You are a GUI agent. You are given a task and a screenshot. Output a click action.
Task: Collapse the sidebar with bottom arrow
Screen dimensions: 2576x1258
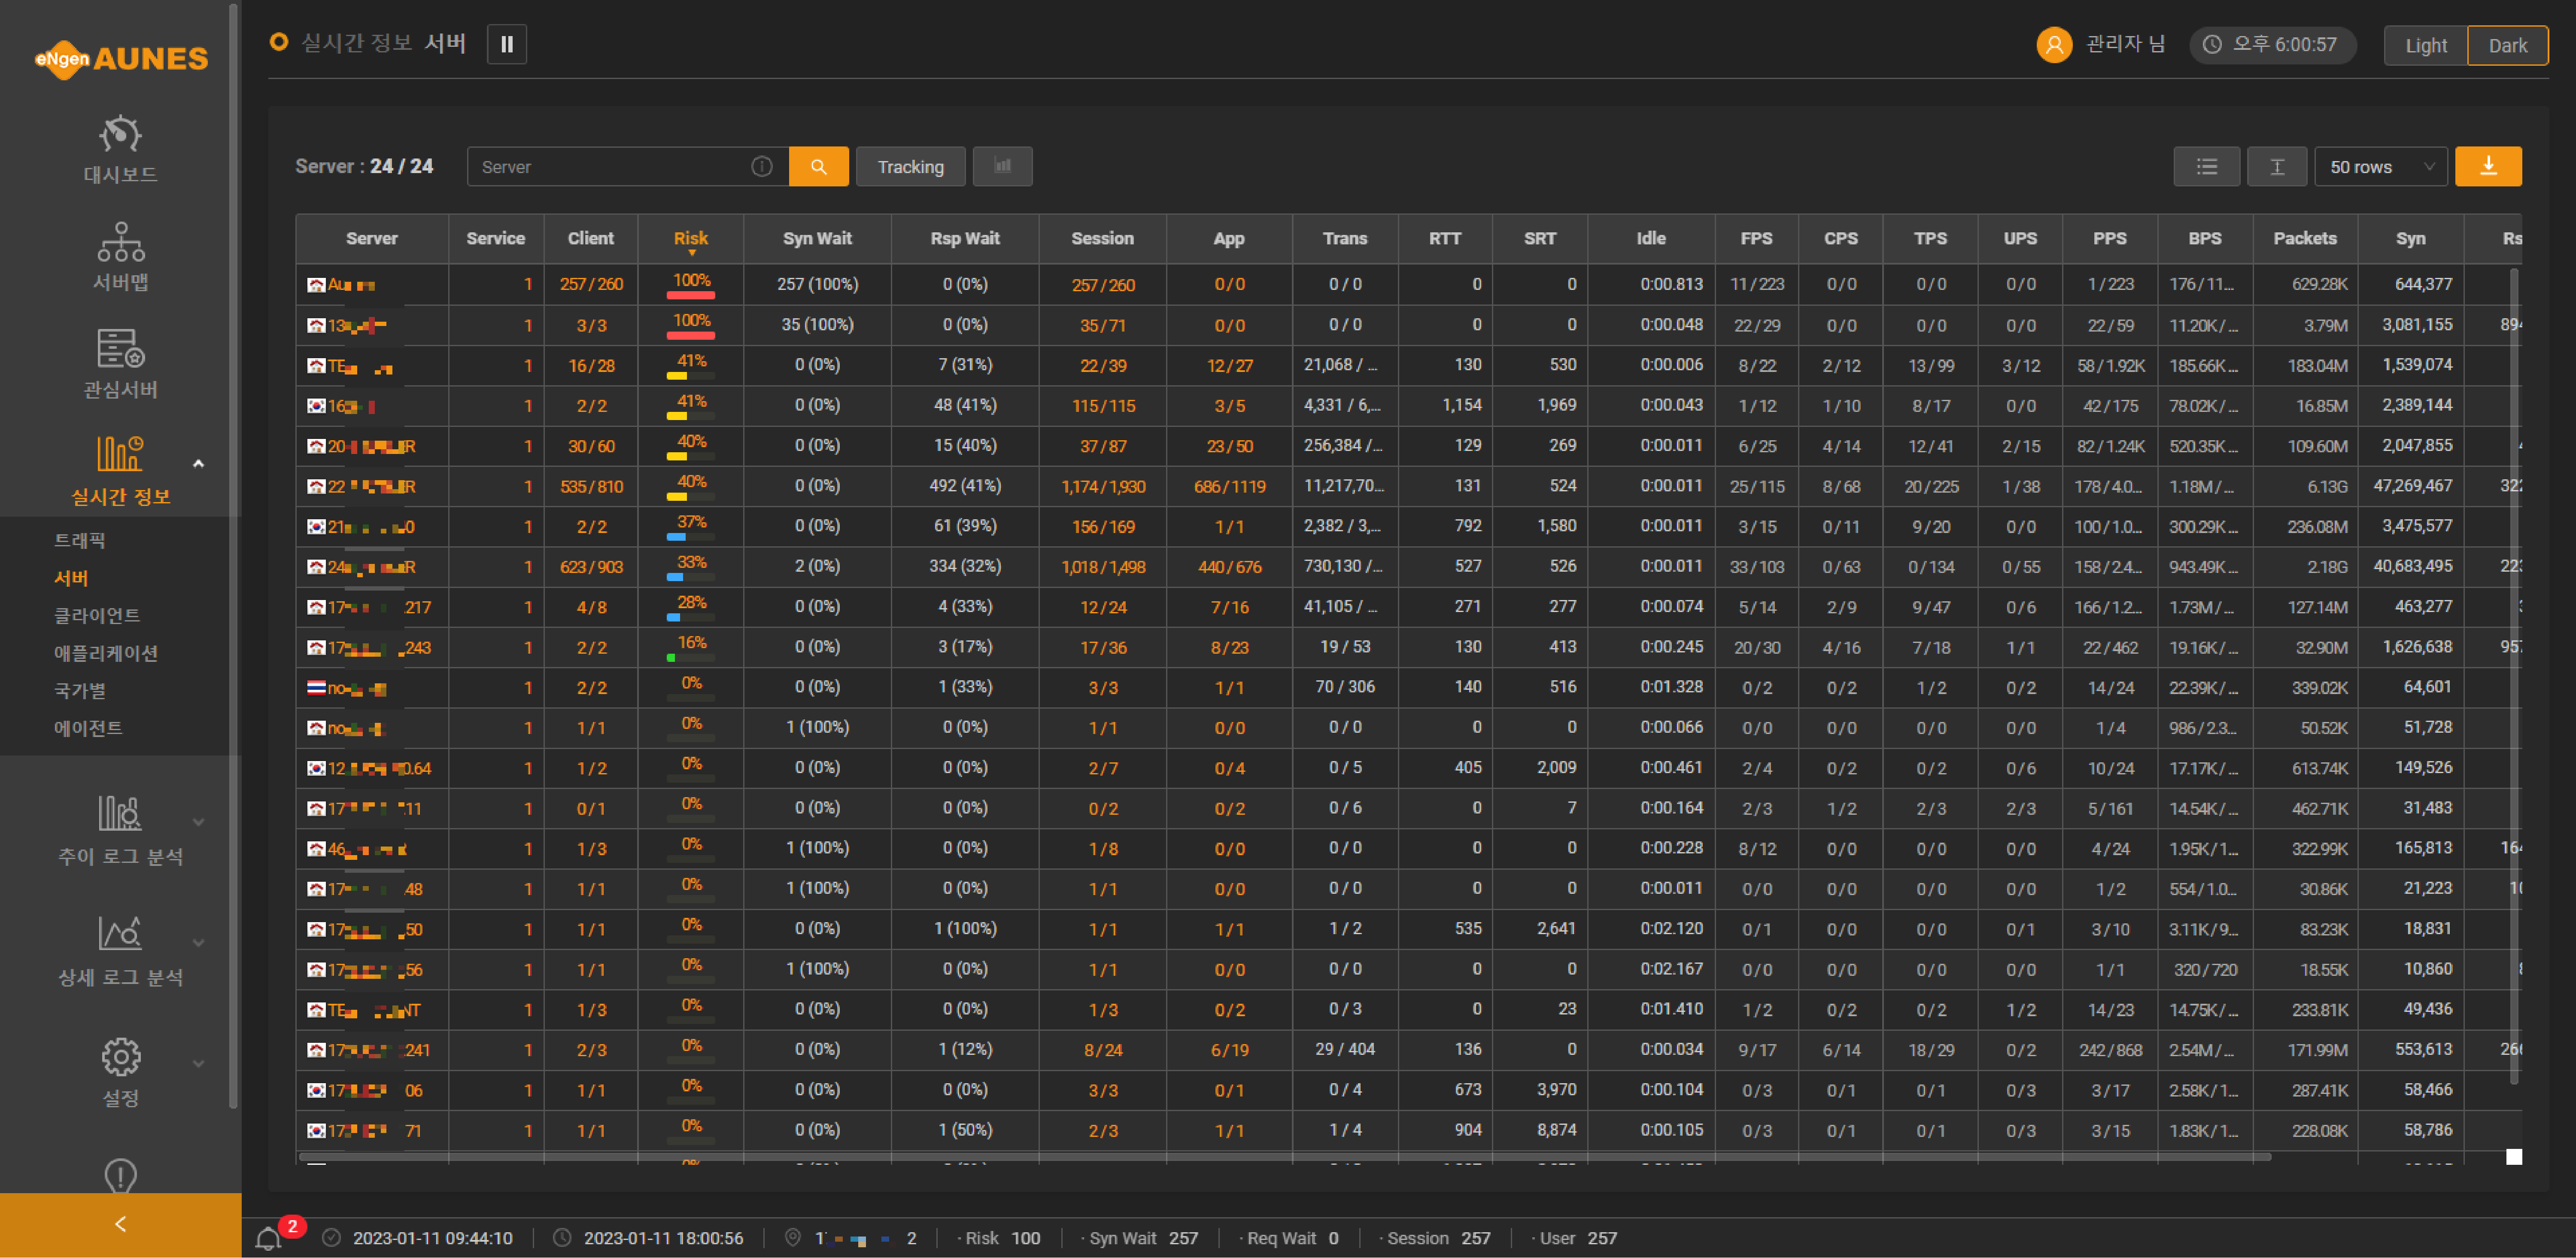[x=120, y=1224]
